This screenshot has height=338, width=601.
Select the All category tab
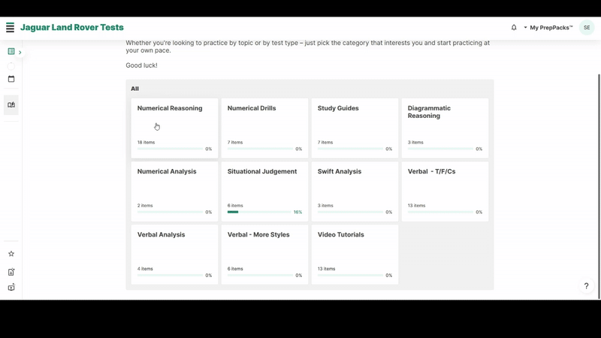135,89
